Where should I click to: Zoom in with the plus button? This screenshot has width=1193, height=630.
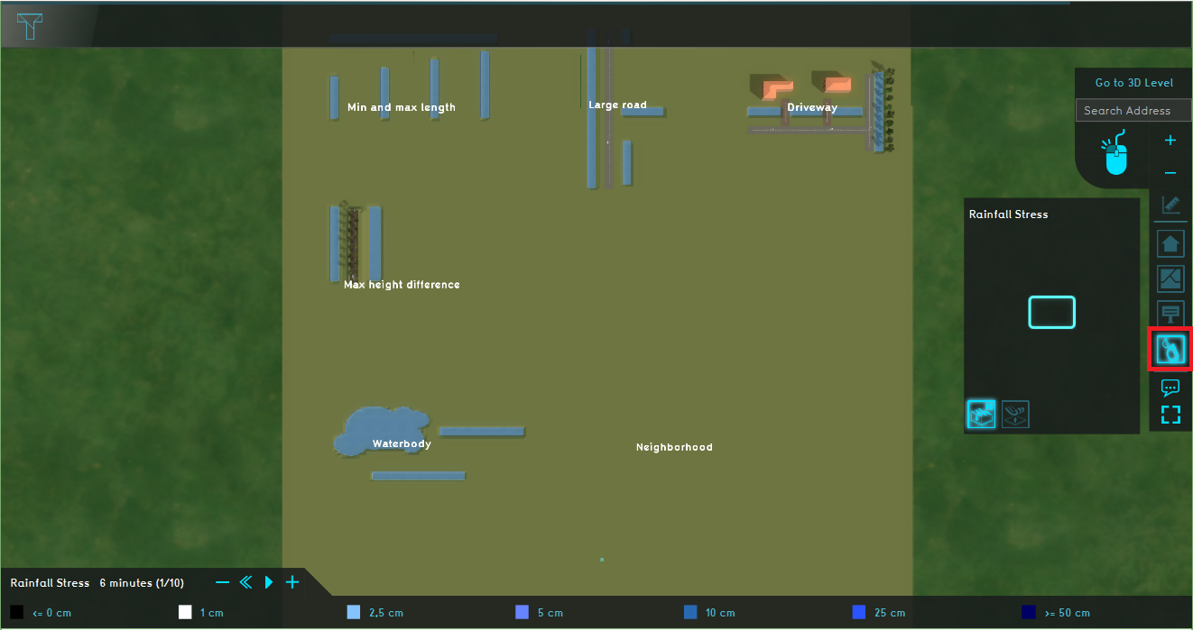click(x=1170, y=141)
